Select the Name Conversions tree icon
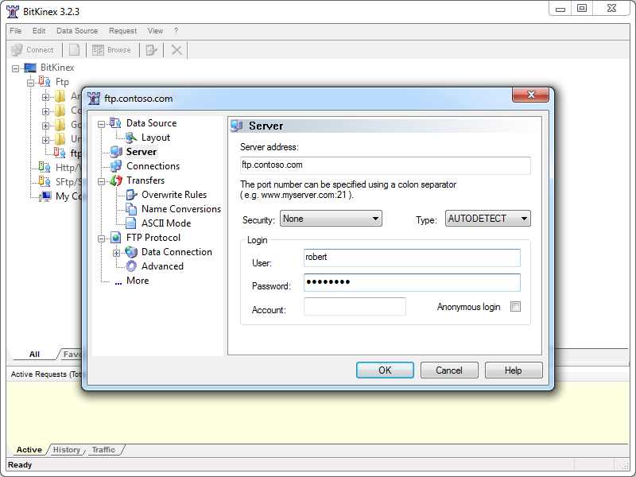The image size is (636, 477). click(x=131, y=209)
